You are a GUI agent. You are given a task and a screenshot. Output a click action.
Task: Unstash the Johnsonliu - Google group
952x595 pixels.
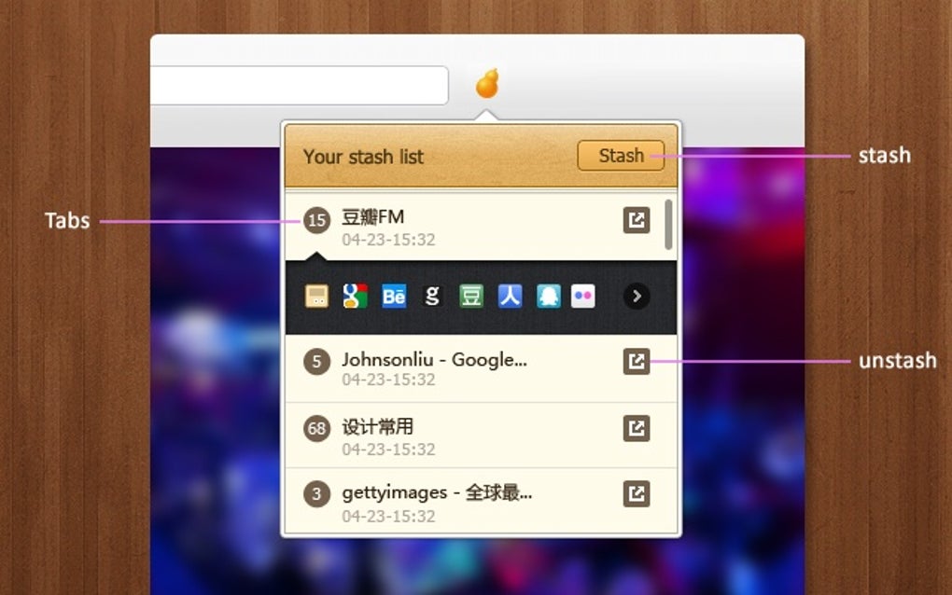click(636, 362)
